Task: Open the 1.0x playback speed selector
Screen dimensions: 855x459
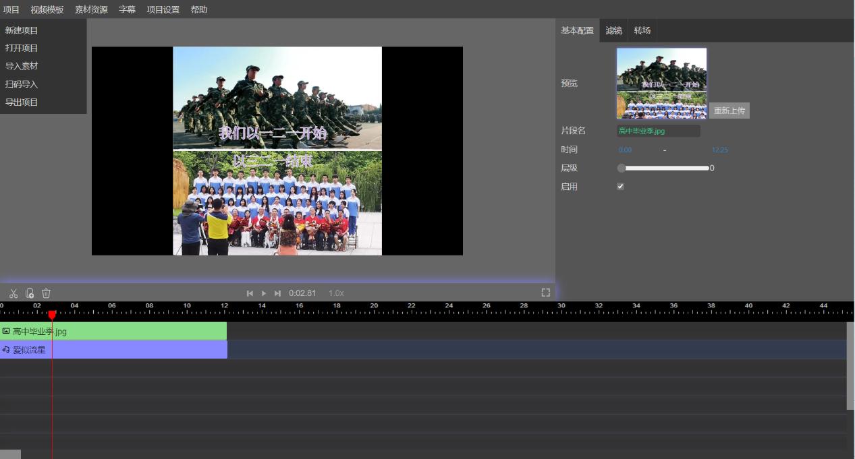Action: click(x=336, y=293)
